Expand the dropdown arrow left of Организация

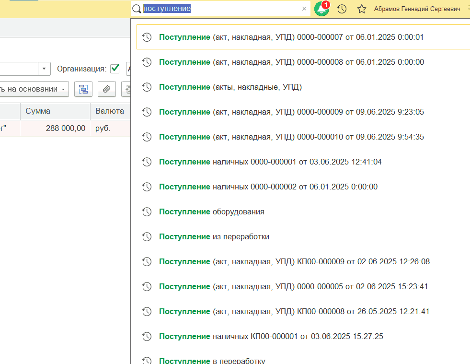click(44, 69)
